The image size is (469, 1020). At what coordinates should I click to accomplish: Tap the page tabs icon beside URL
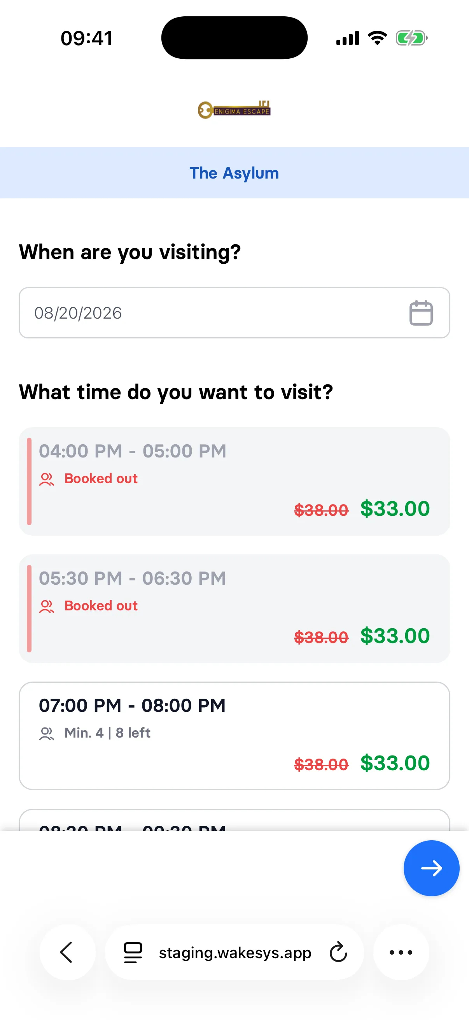click(133, 952)
